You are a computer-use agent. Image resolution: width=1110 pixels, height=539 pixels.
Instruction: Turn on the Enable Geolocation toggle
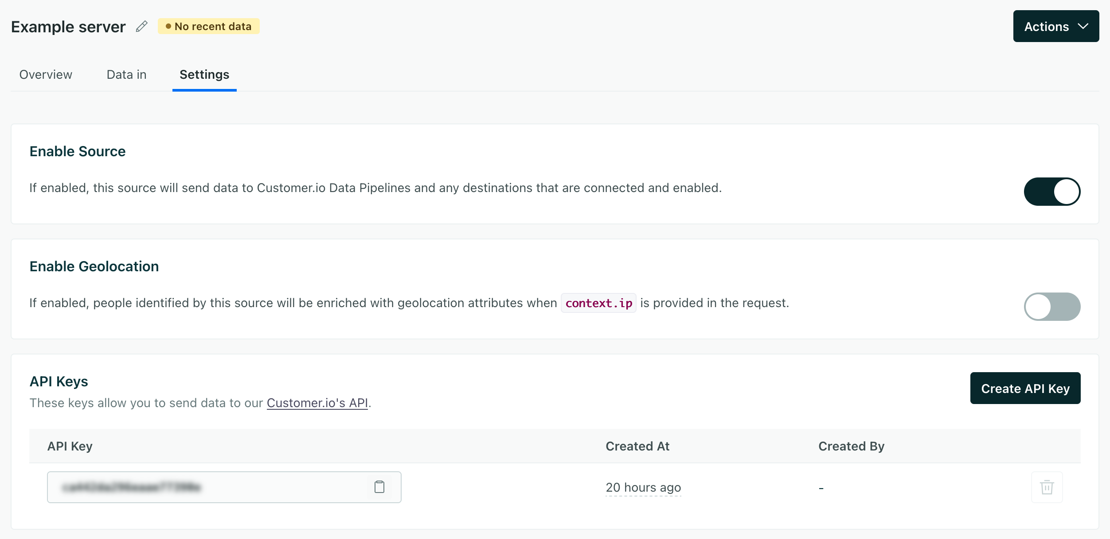tap(1052, 307)
